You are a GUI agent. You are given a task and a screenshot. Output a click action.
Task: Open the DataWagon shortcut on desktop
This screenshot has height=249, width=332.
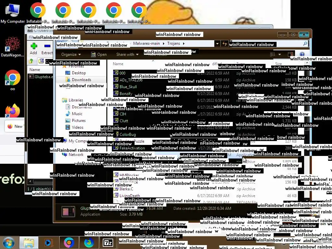click(x=13, y=47)
